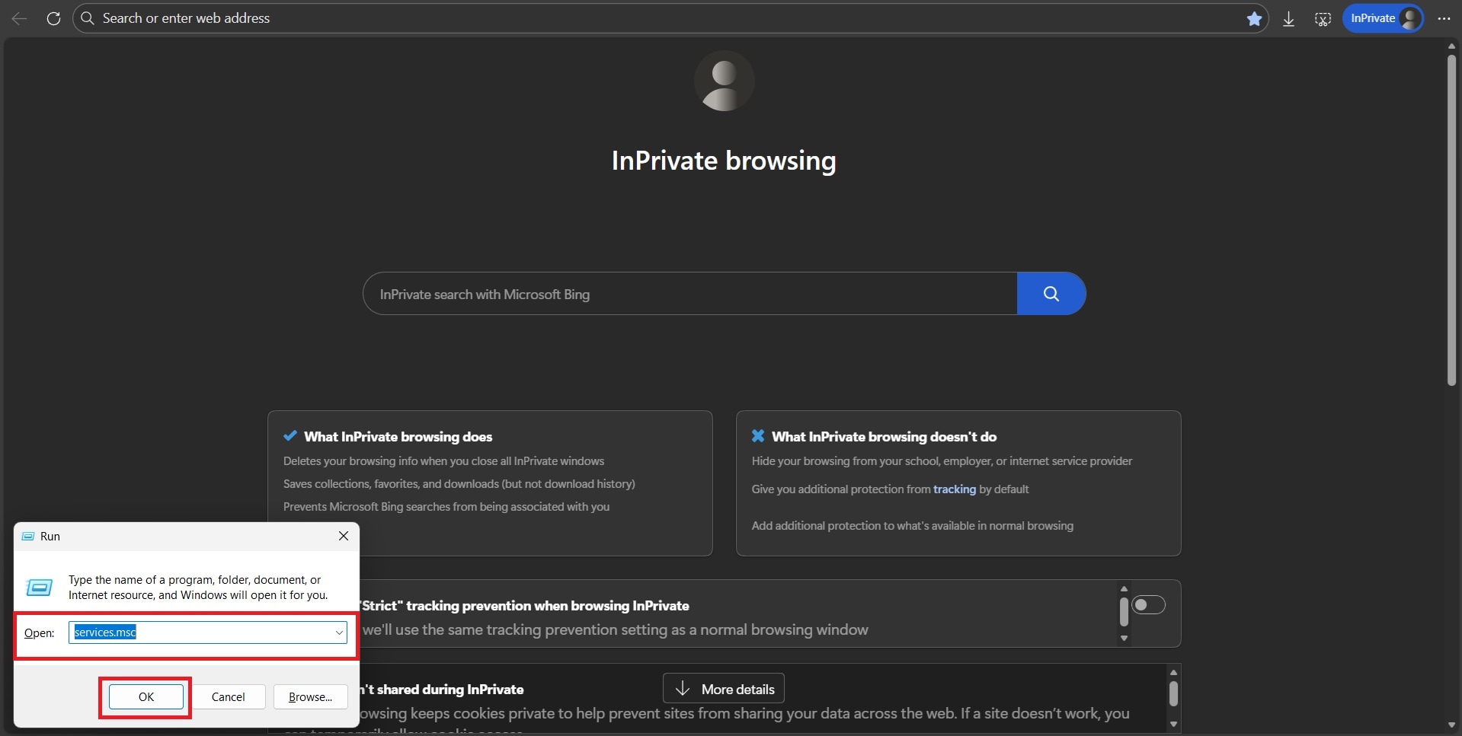
Task: Click the scrollbar thumb in cookies info panel
Action: pyautogui.click(x=1173, y=693)
